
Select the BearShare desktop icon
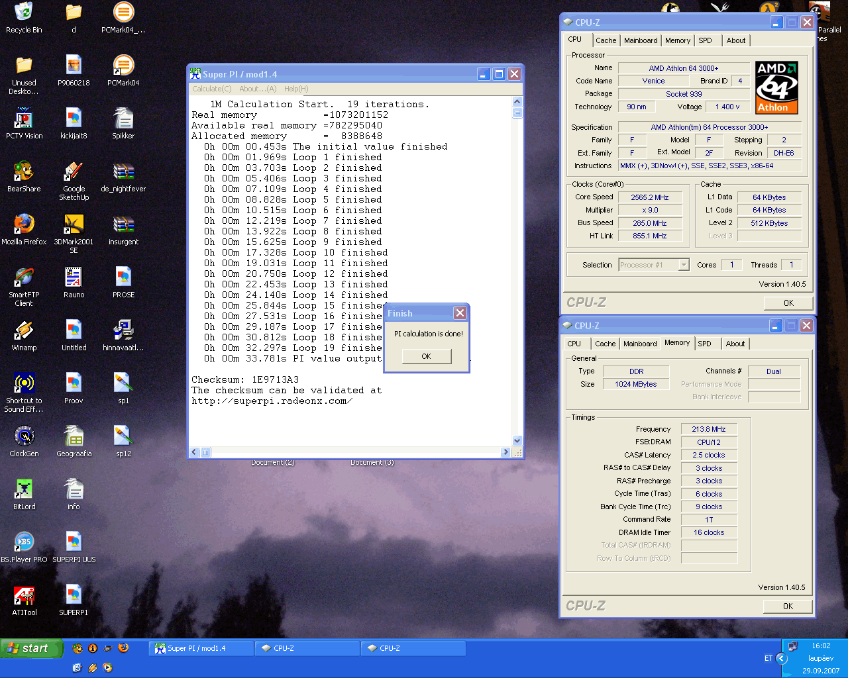pos(24,177)
